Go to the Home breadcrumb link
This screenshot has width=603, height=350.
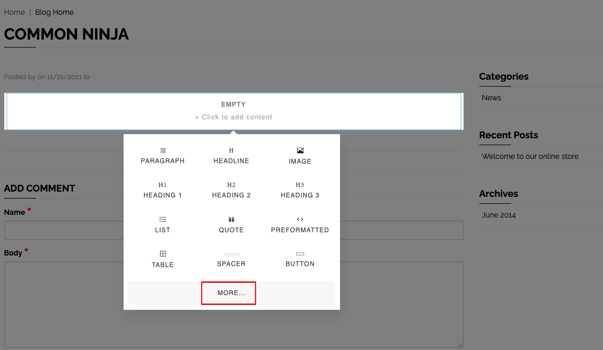(14, 12)
